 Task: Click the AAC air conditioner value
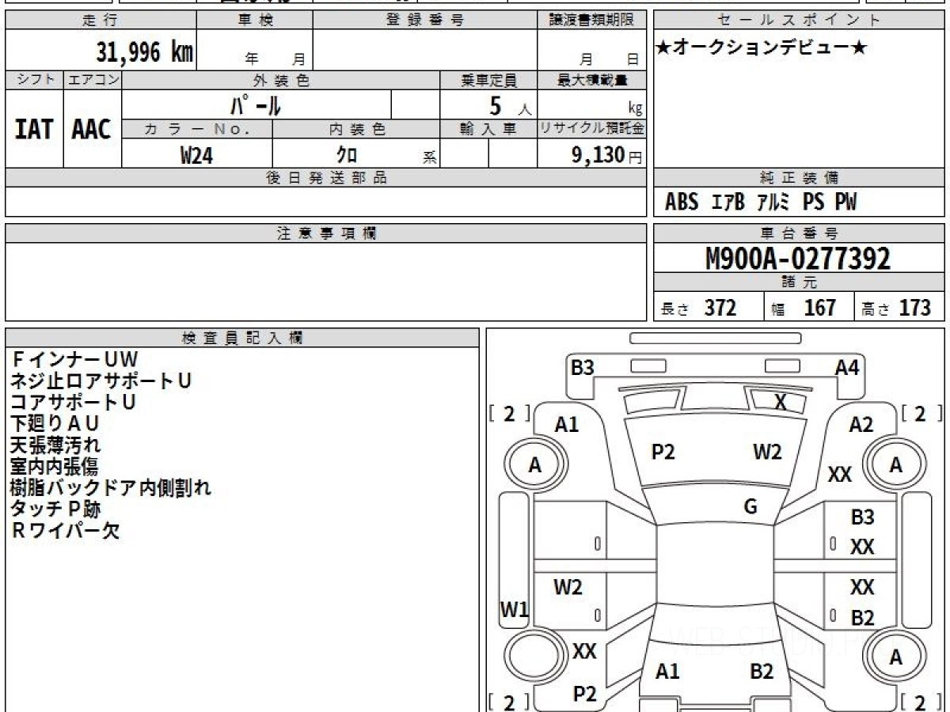coord(92,130)
